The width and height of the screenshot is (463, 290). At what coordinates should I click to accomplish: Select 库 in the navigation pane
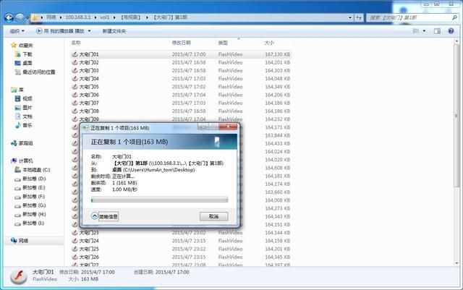coord(21,90)
